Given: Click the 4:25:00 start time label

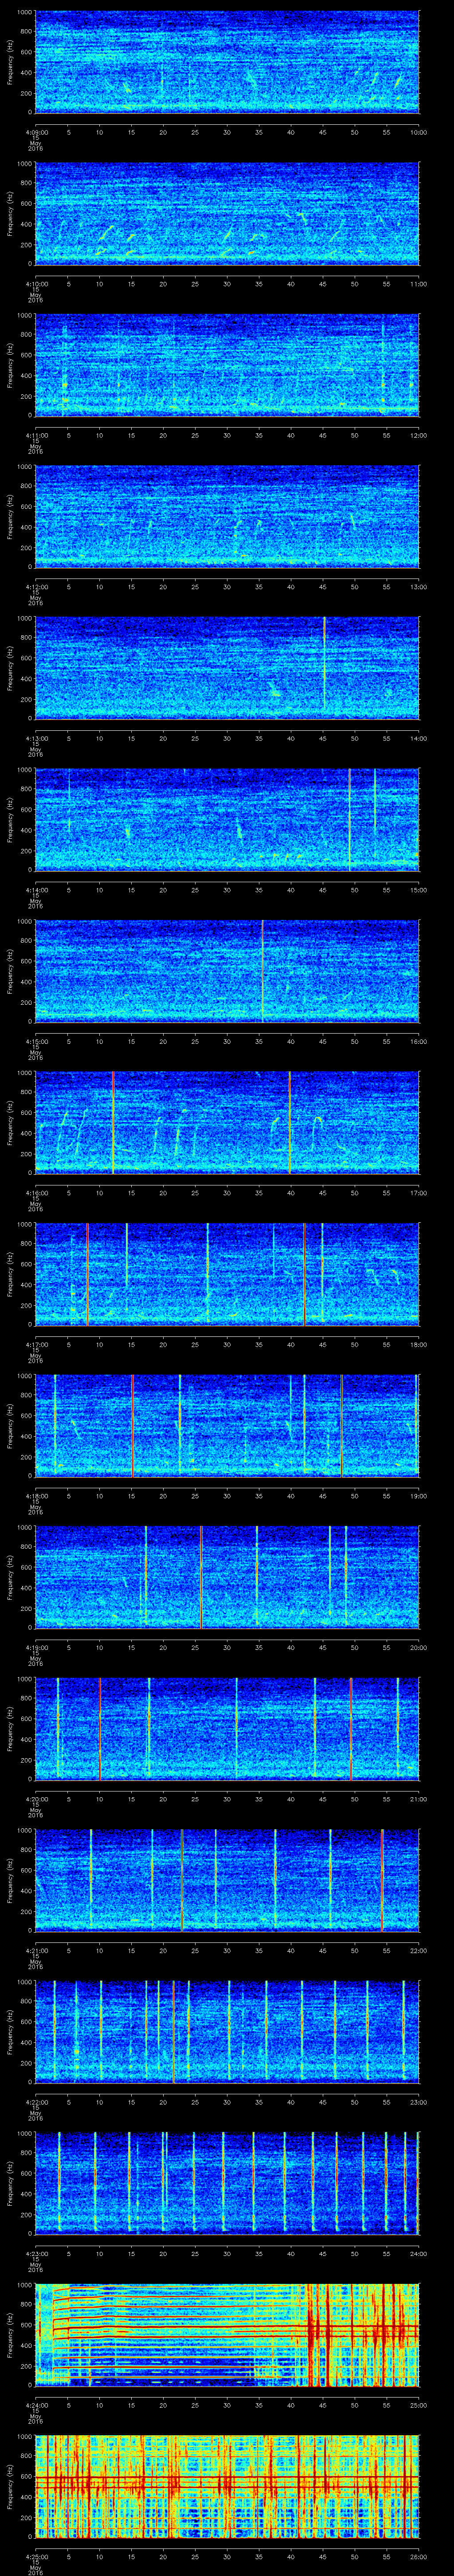Looking at the screenshot, I should point(36,2556).
